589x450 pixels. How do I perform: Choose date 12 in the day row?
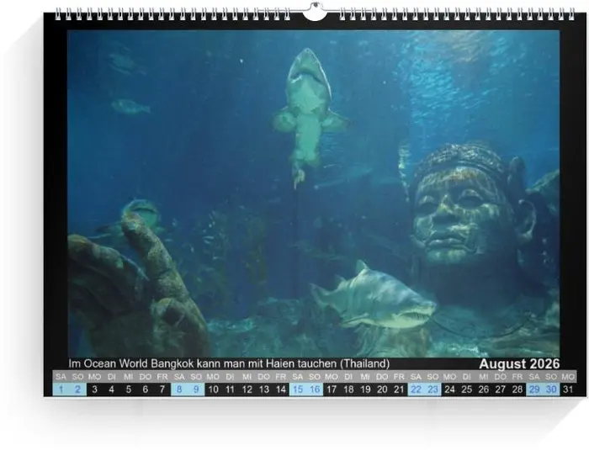247,389
